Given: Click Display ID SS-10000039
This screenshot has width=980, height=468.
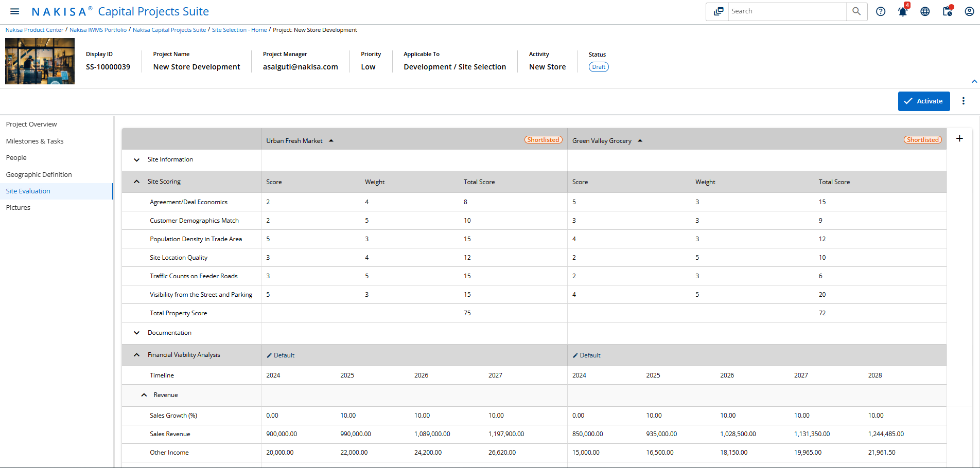Looking at the screenshot, I should [108, 67].
